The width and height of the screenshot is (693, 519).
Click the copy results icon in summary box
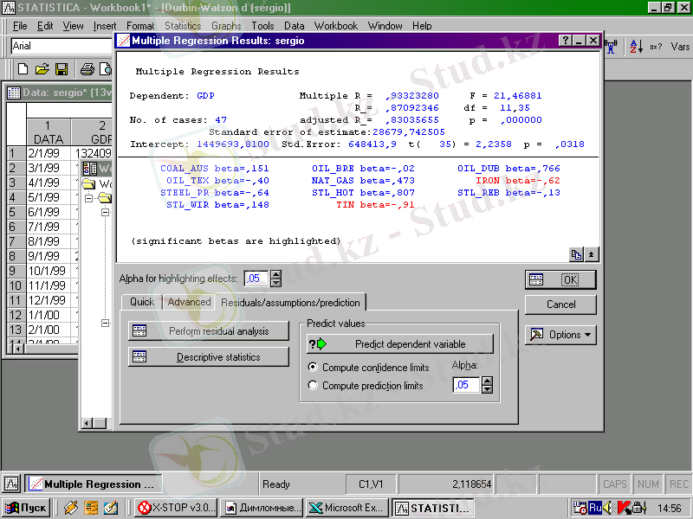(576, 254)
